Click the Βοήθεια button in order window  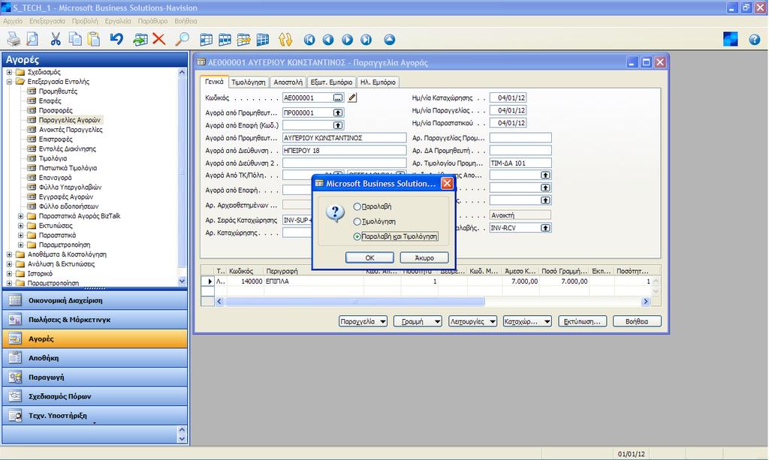637,321
